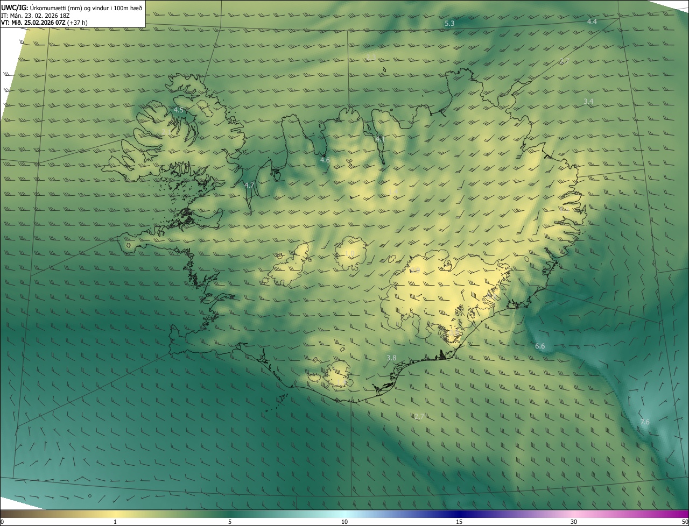Screen dimensions: 689x526
Task: Click the faint map value 1.4
Action: tap(393, 191)
